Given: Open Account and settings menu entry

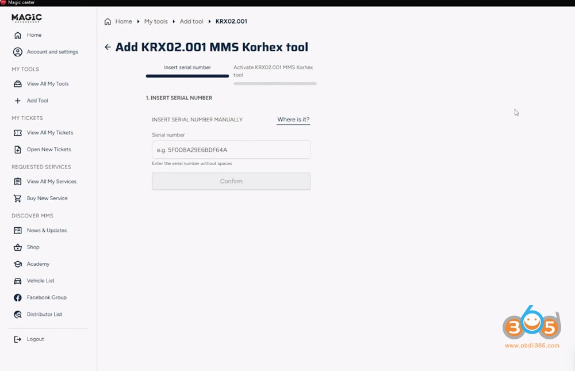Looking at the screenshot, I should click(52, 52).
